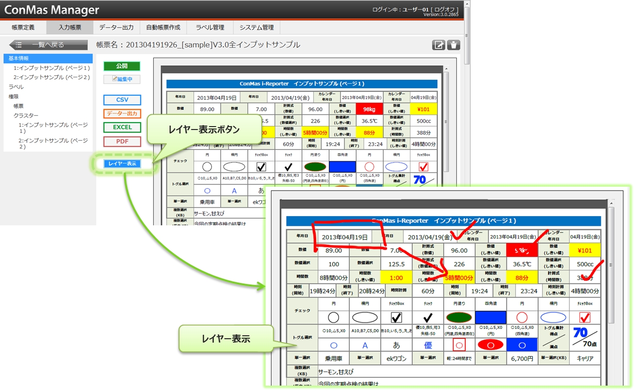Delete the form with the trash icon

pos(454,45)
